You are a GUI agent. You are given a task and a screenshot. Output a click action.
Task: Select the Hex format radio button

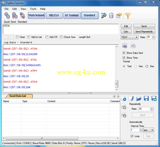[x=135, y=66]
